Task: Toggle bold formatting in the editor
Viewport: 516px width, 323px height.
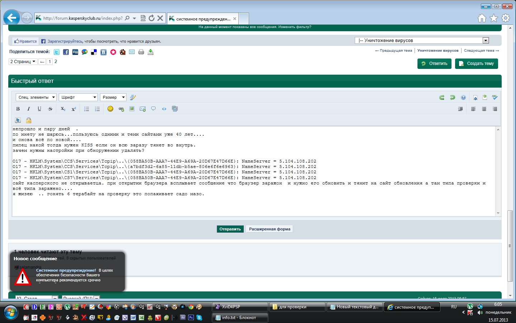Action: [18, 109]
